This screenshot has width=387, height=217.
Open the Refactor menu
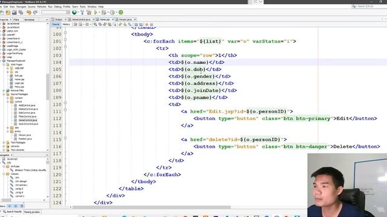[42, 7]
